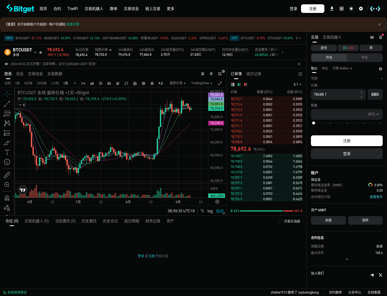
Task: Select the text annotation tool
Action: [x=7, y=152]
